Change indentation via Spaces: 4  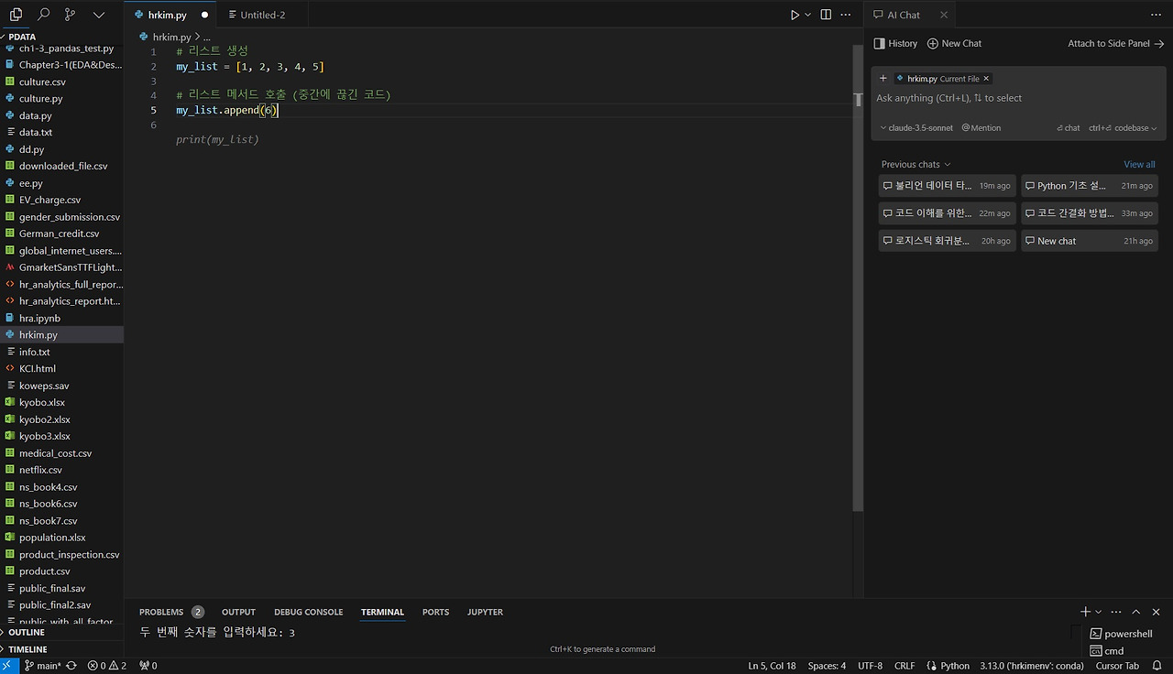point(827,666)
